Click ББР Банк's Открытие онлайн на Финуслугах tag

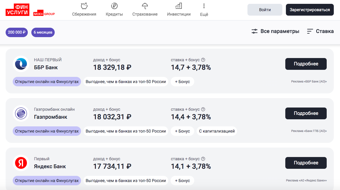point(47,82)
